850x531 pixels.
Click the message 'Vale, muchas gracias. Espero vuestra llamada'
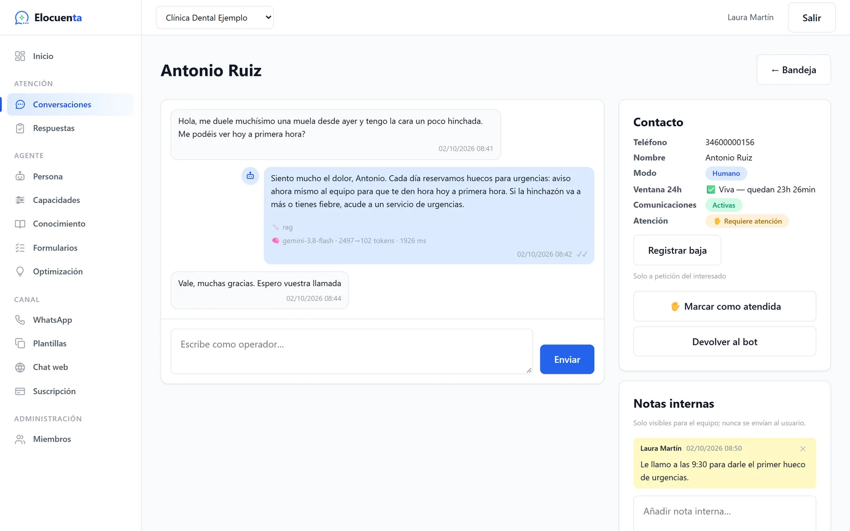[x=259, y=284]
